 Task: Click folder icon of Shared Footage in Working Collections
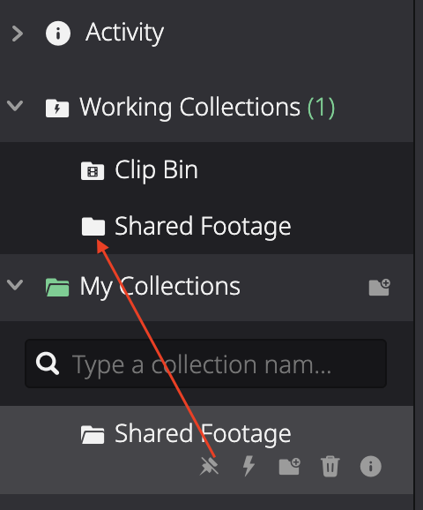pyautogui.click(x=93, y=227)
